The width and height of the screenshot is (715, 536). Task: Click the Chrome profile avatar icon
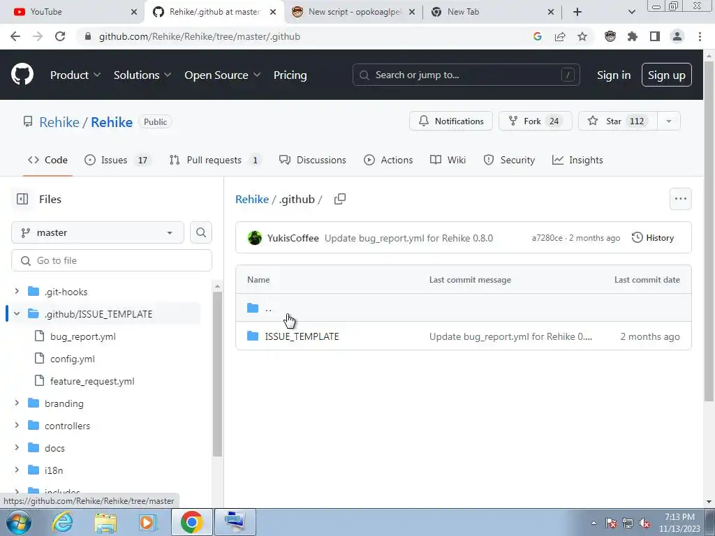point(677,36)
